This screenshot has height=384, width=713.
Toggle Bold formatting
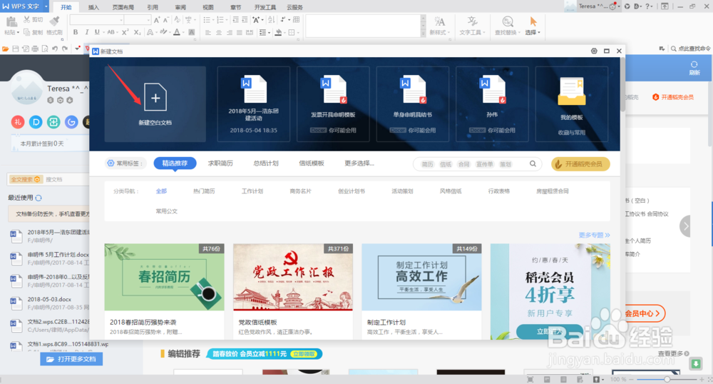point(76,32)
